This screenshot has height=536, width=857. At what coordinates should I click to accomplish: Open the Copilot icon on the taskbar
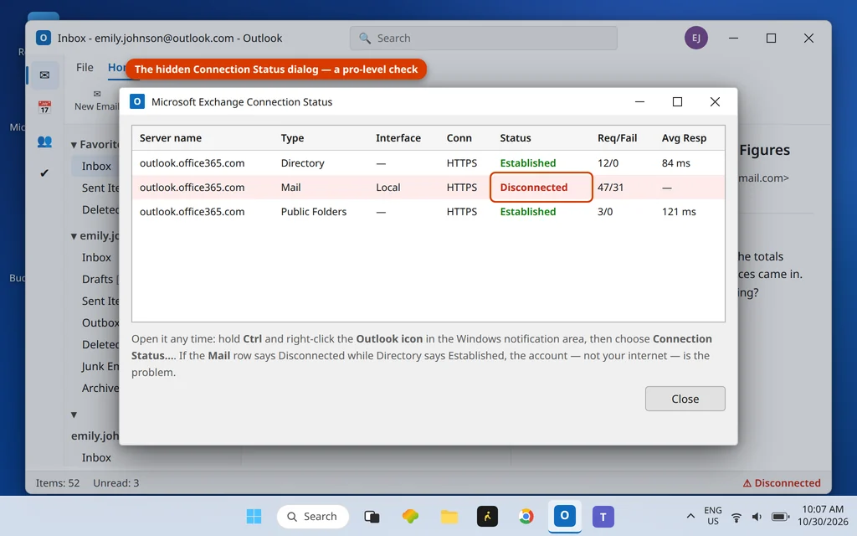(x=410, y=516)
